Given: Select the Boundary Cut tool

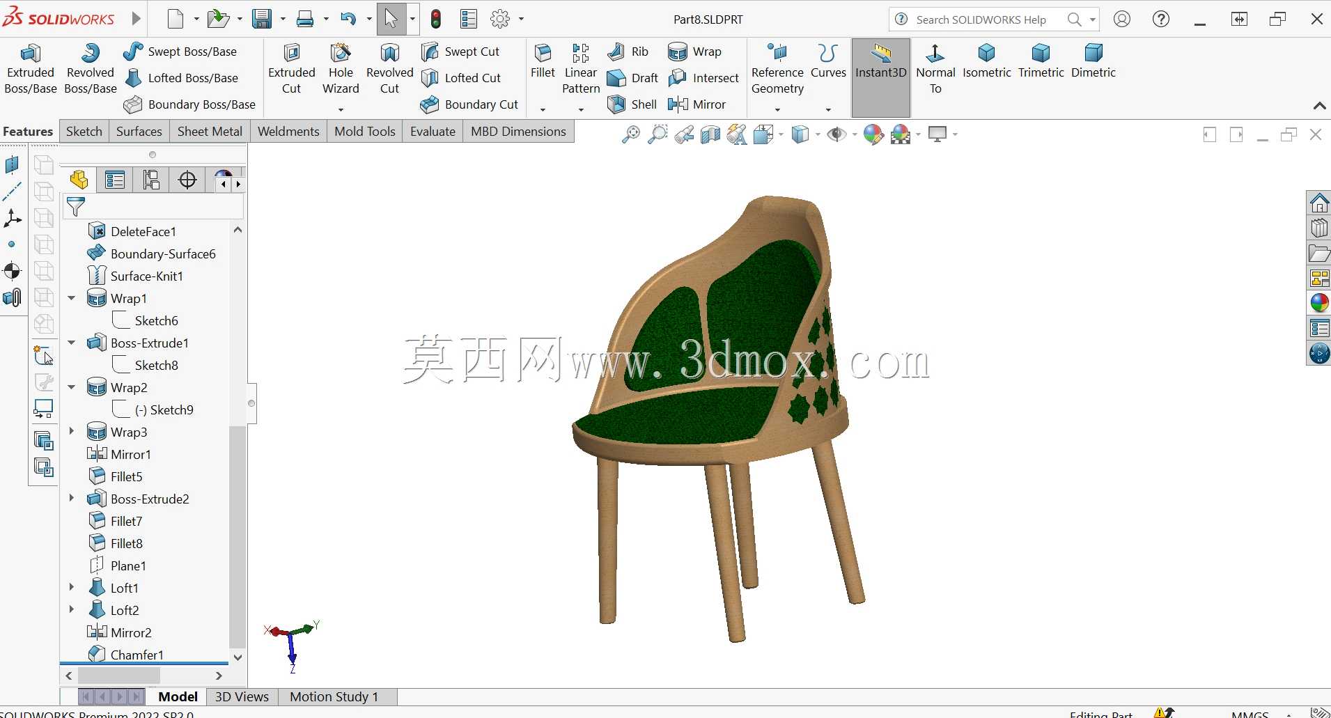Looking at the screenshot, I should point(469,104).
